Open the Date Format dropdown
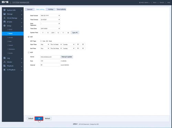The height and width of the screenshot is (128, 172). pos(50,15)
